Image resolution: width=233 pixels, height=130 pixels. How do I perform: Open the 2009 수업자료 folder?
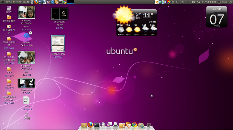pyautogui.click(x=9, y=43)
